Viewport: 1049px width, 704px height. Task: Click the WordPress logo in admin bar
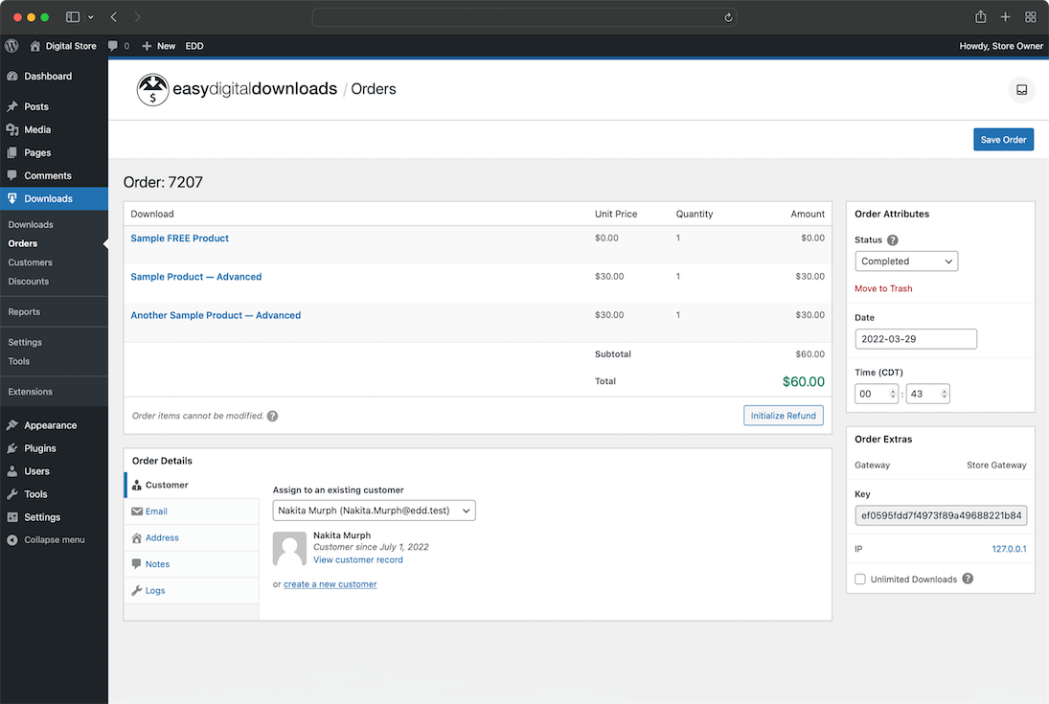[11, 46]
